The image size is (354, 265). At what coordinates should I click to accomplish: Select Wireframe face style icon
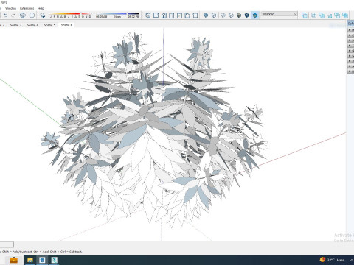[x=223, y=15]
